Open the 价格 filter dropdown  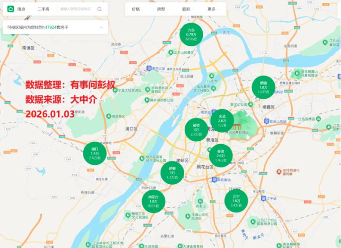pyautogui.click(x=137, y=9)
